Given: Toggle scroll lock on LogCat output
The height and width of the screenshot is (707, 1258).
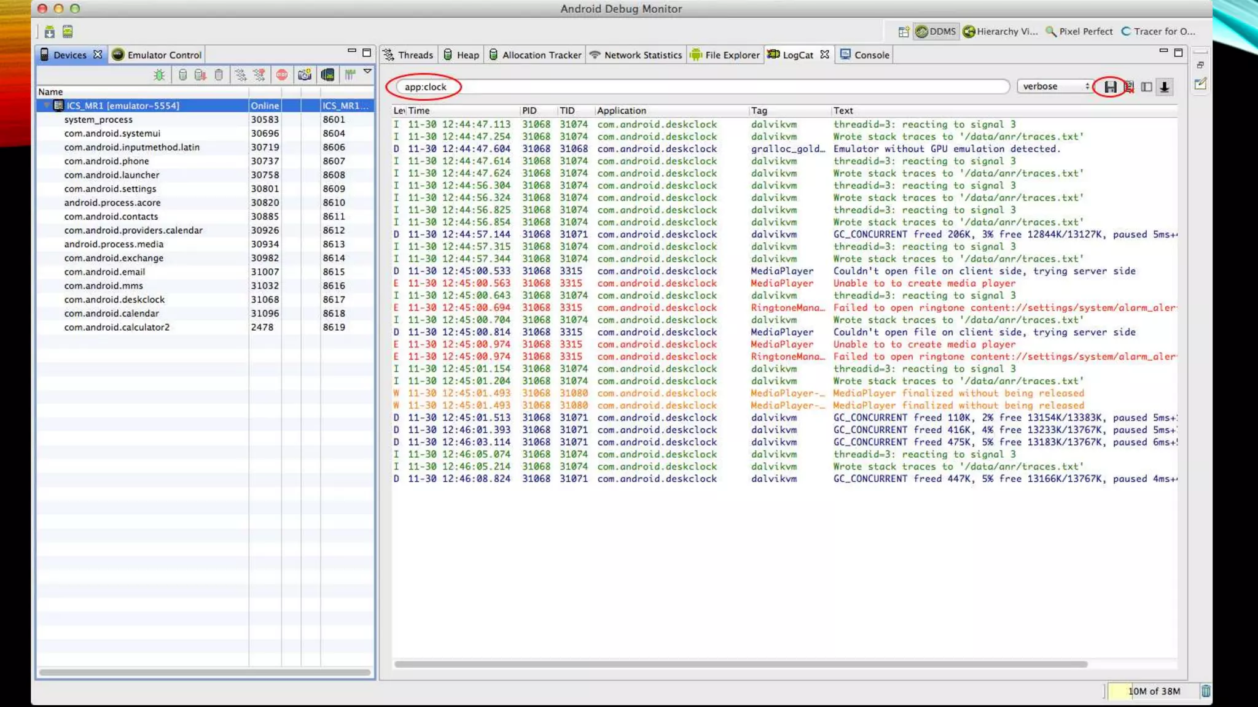Looking at the screenshot, I should pos(1164,87).
